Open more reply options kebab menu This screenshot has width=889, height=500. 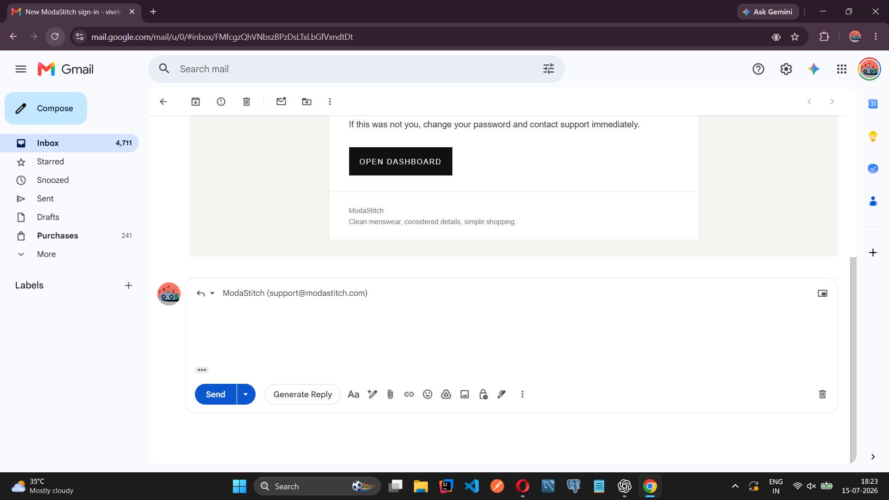coord(522,394)
